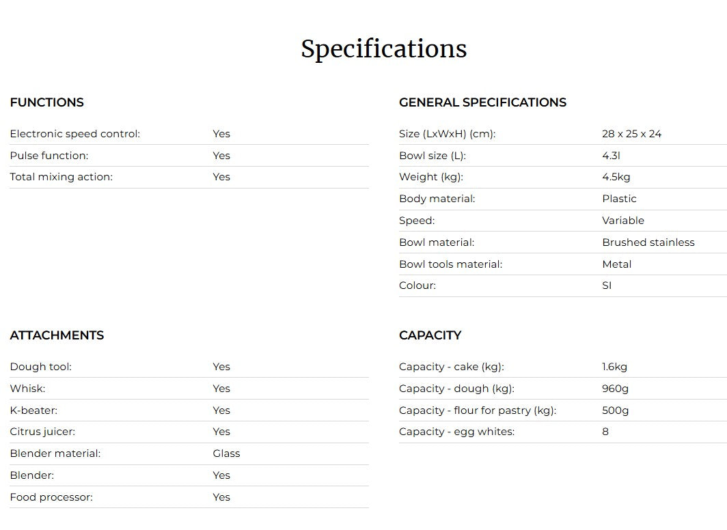The height and width of the screenshot is (530, 727).
Task: Select the Bowl tools material label
Action: 450,264
